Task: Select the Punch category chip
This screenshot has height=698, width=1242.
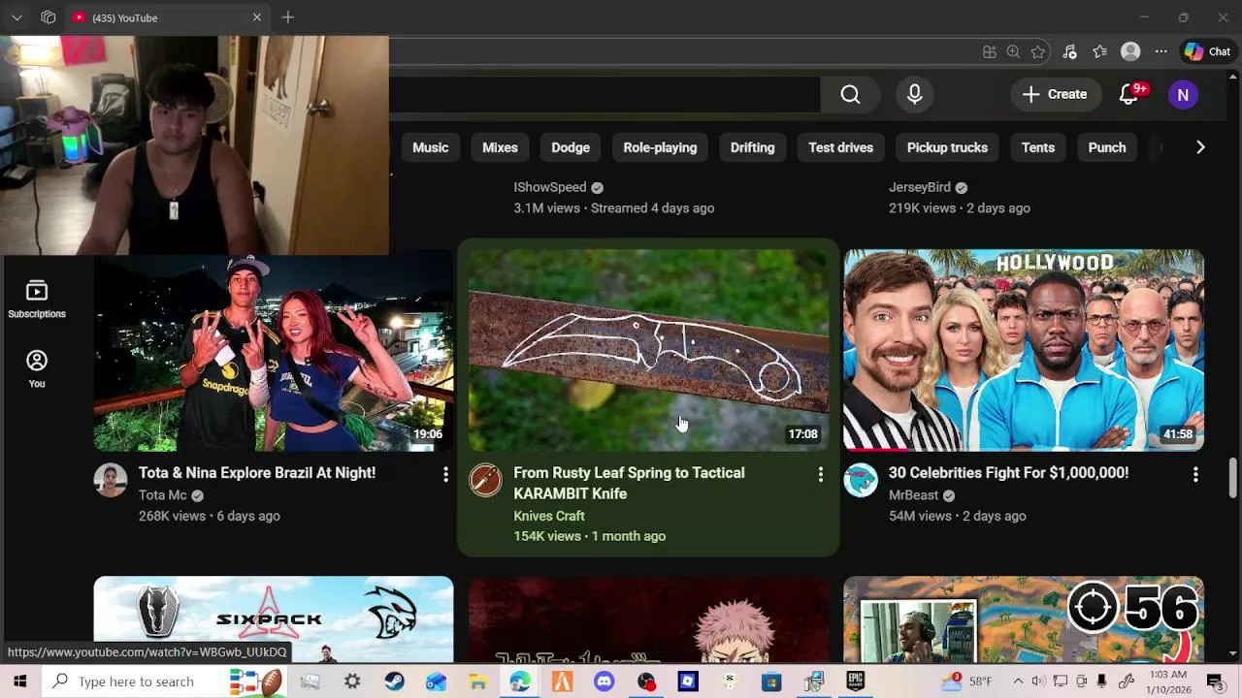Action: [x=1106, y=147]
